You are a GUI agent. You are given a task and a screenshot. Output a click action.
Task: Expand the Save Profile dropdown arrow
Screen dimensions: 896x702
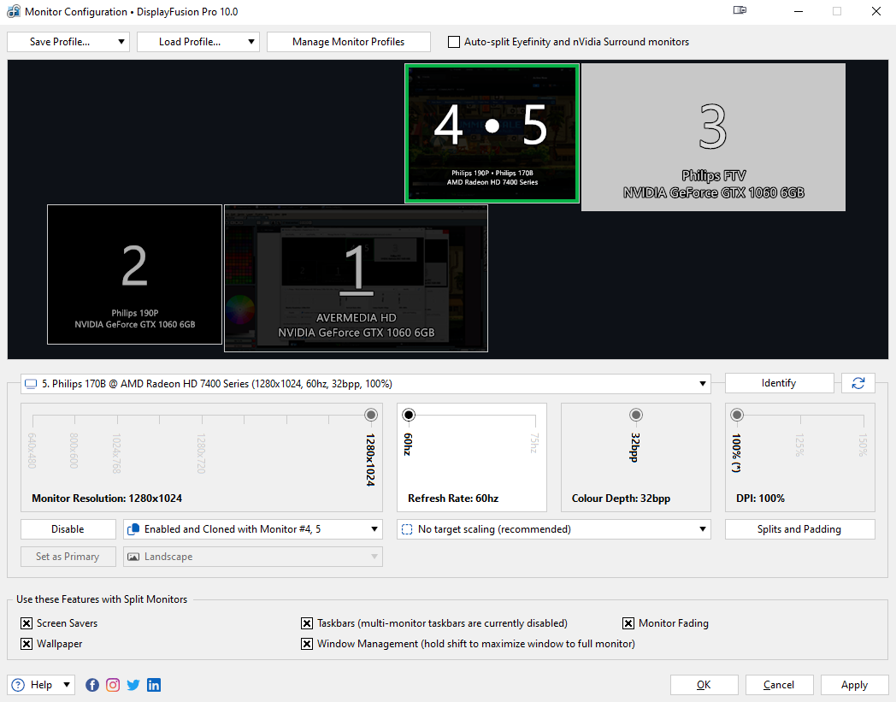(x=121, y=42)
